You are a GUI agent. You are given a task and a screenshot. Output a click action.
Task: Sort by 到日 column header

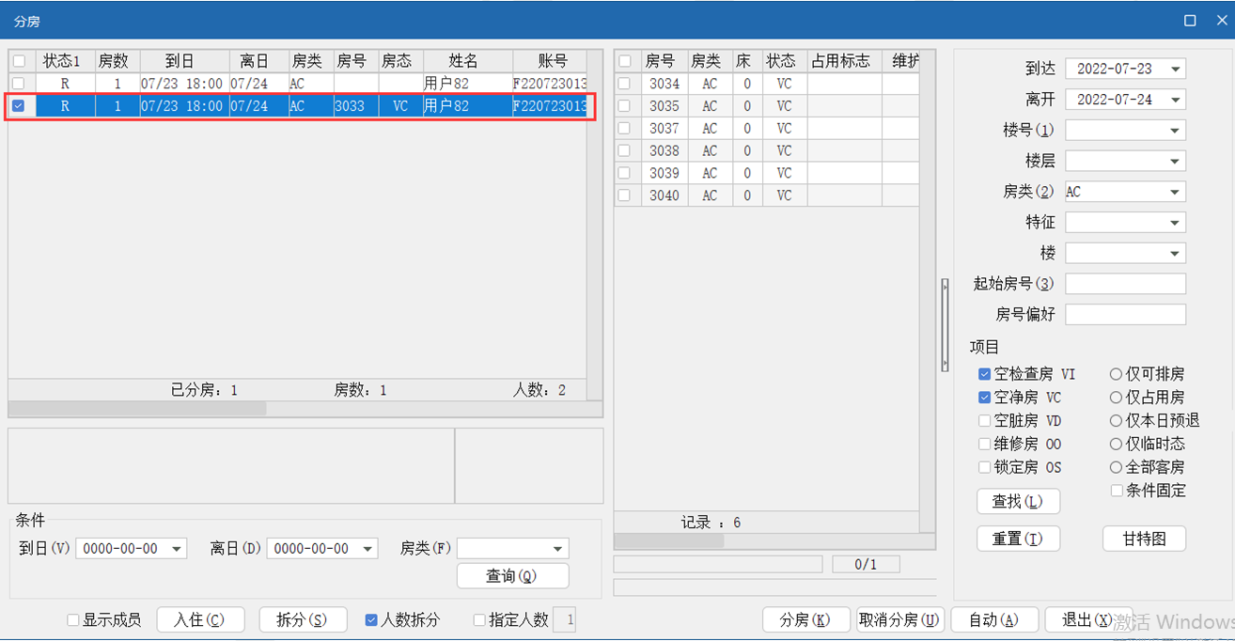184,61
